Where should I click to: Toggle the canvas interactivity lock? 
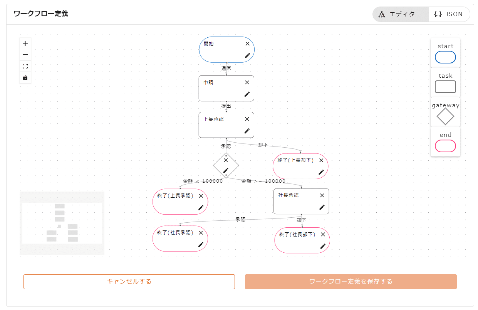25,77
